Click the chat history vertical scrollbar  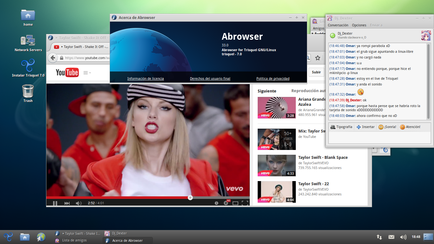[428, 81]
